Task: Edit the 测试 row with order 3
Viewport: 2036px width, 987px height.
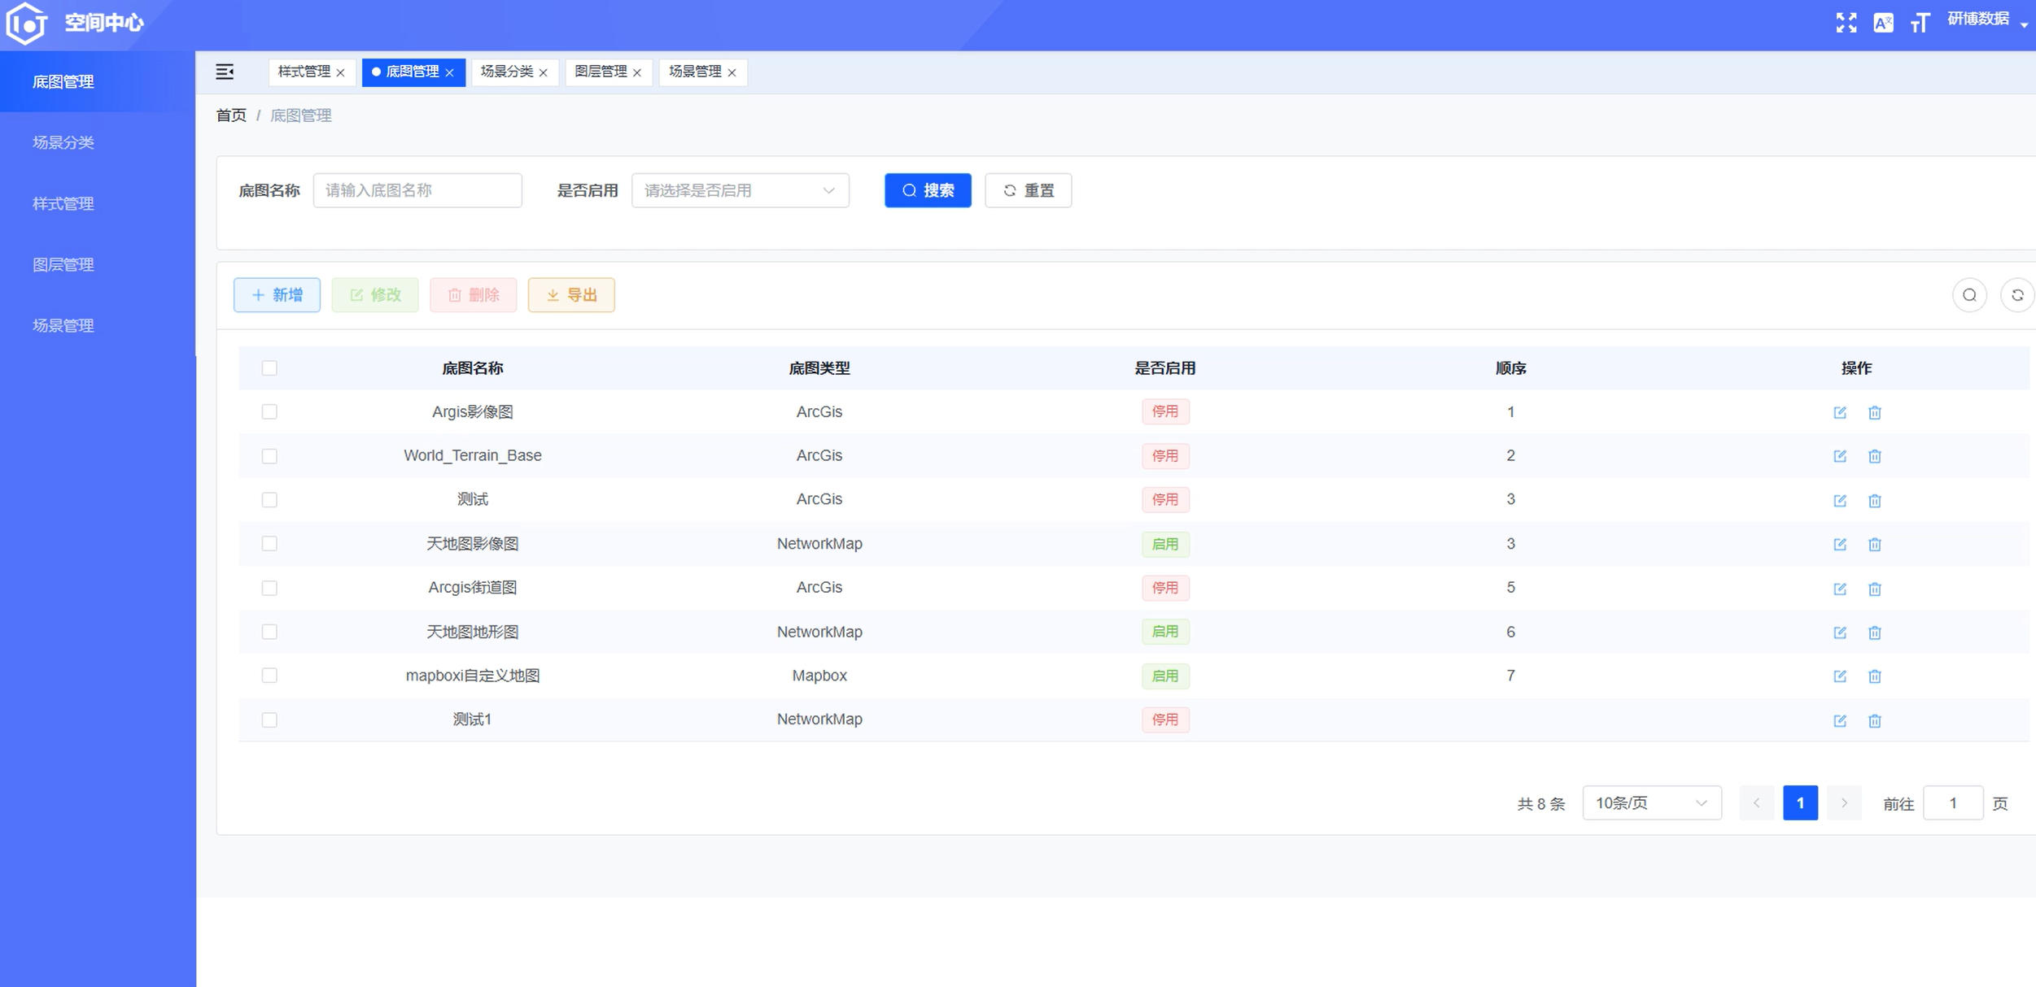Action: pos(1840,500)
